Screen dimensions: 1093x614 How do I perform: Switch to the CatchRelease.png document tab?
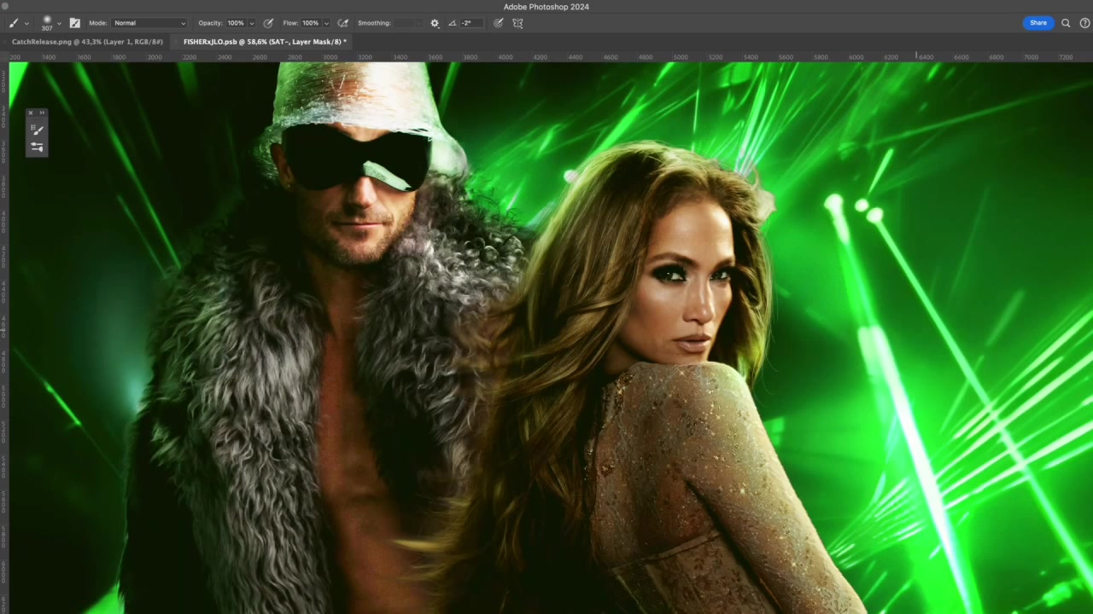tap(87, 42)
